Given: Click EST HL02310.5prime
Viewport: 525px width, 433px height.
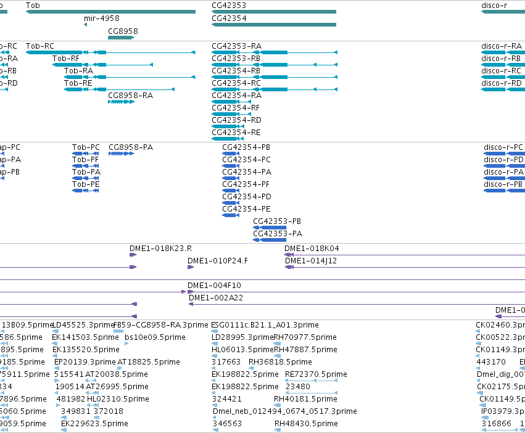Looking at the screenshot, I should (x=118, y=399).
